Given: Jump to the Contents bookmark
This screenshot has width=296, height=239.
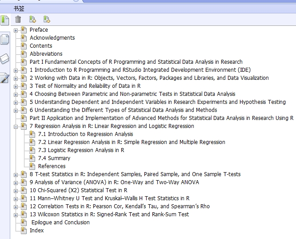Looking at the screenshot, I should [x=41, y=45].
